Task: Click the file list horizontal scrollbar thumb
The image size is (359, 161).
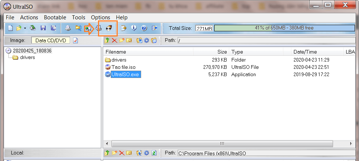Action: point(222,144)
